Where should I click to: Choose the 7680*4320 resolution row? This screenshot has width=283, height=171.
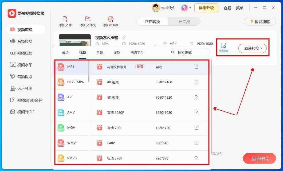[x=149, y=97]
